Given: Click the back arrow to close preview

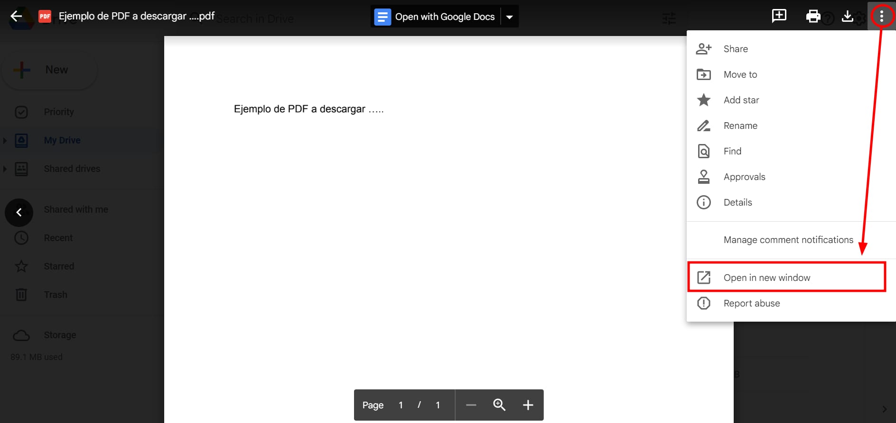Looking at the screenshot, I should 16,16.
